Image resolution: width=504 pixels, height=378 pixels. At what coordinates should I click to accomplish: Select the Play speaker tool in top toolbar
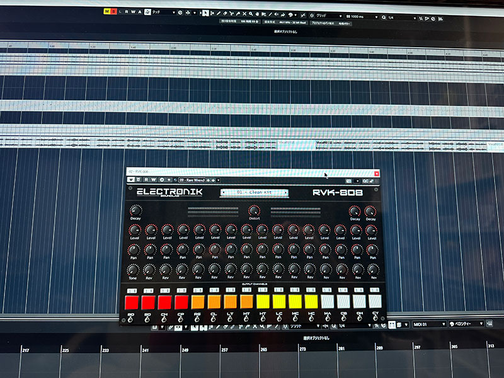pos(277,14)
